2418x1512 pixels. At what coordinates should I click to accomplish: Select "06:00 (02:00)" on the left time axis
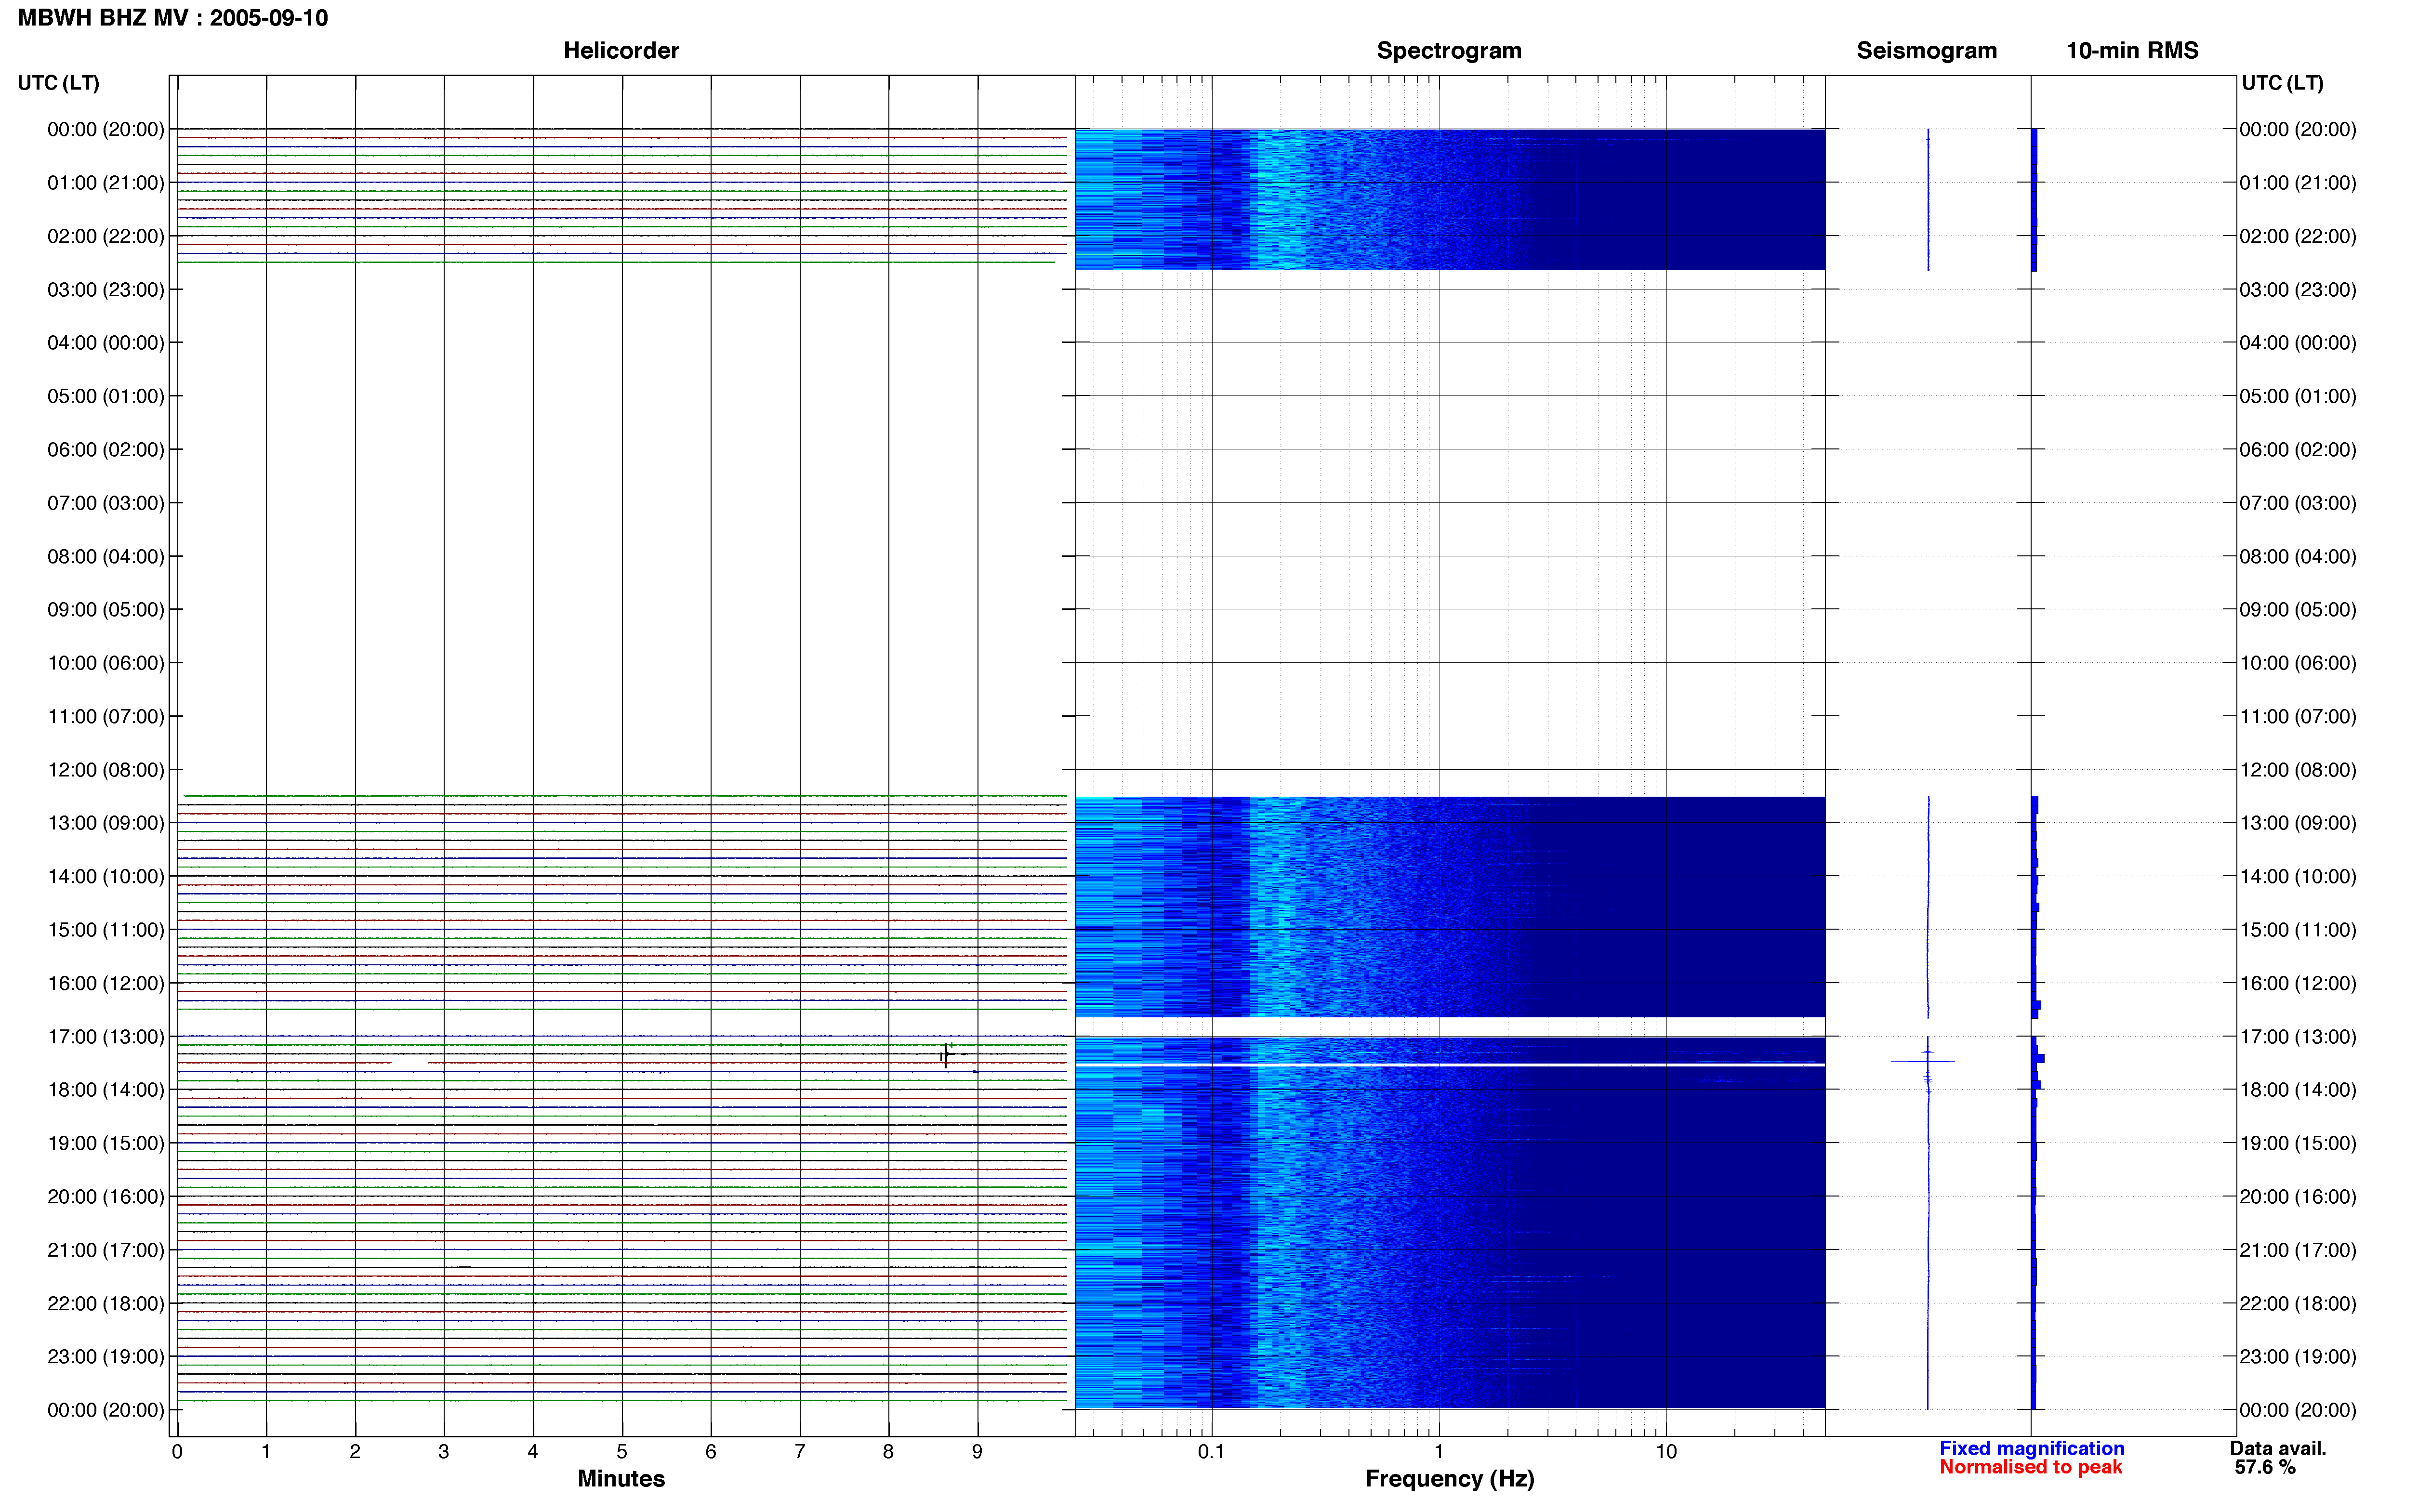[x=106, y=450]
